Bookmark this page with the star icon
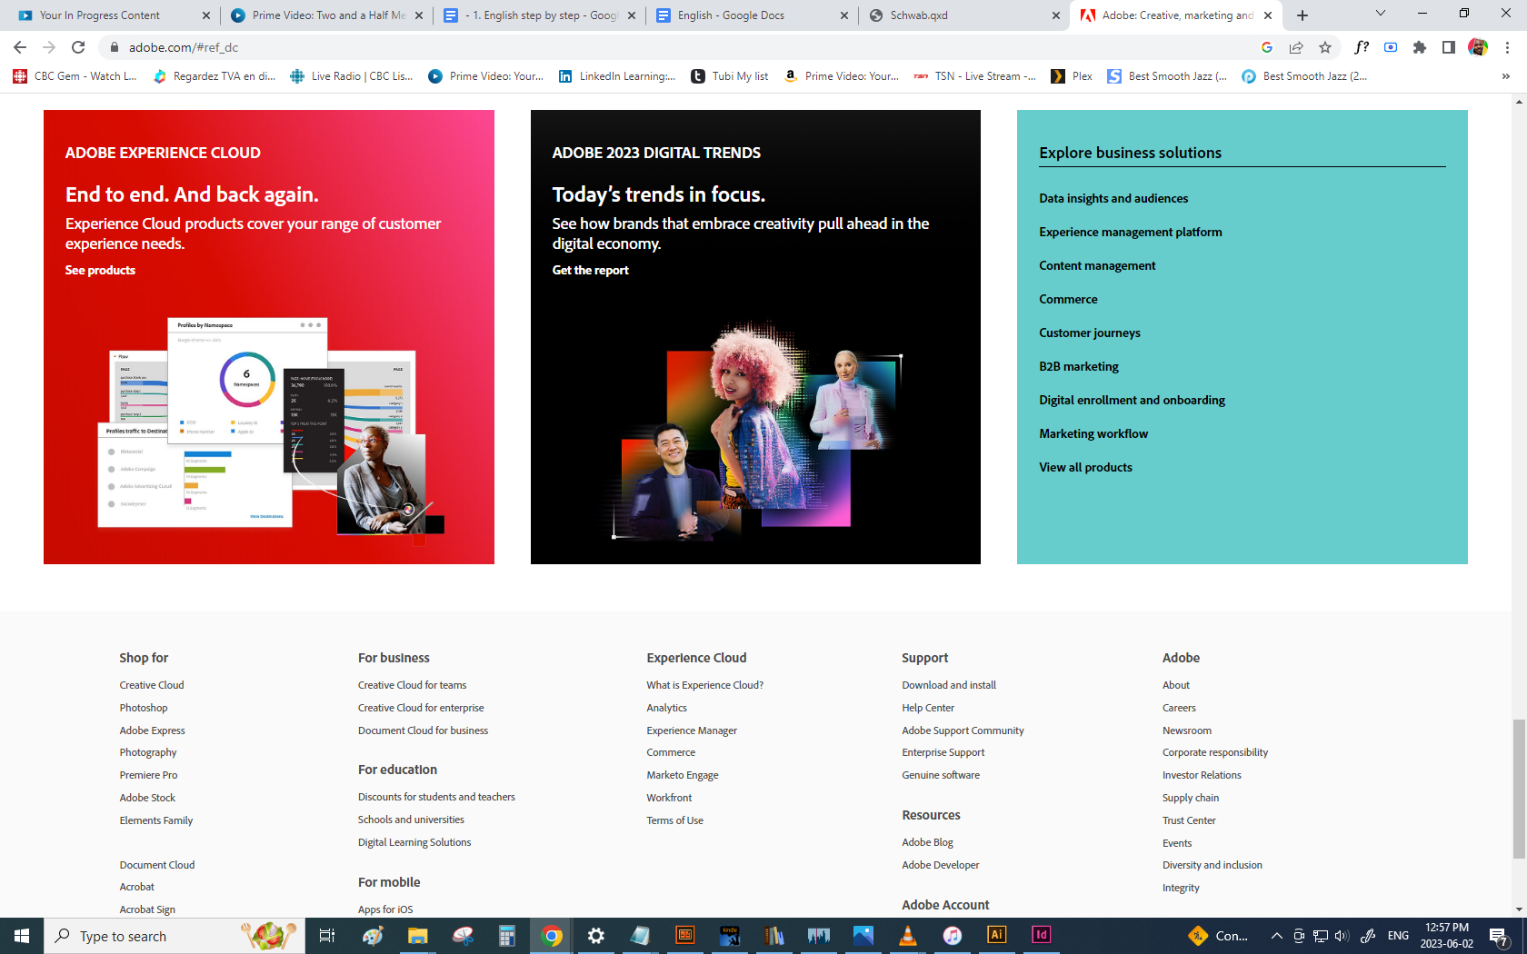 [1325, 47]
